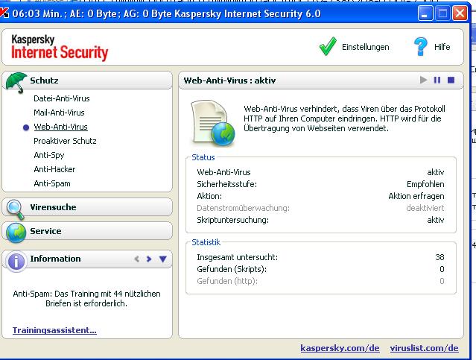Collapse the Information panel with down arrow

pos(162,259)
